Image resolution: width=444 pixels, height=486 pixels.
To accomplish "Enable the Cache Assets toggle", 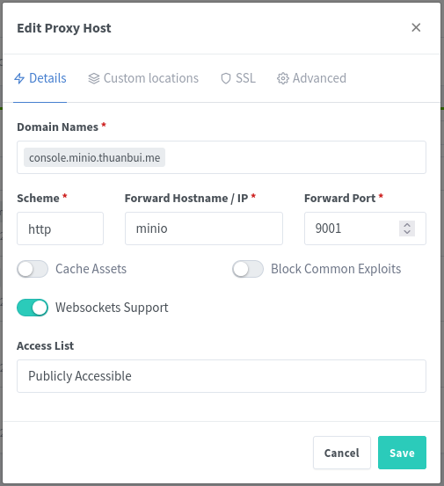I will pos(33,269).
